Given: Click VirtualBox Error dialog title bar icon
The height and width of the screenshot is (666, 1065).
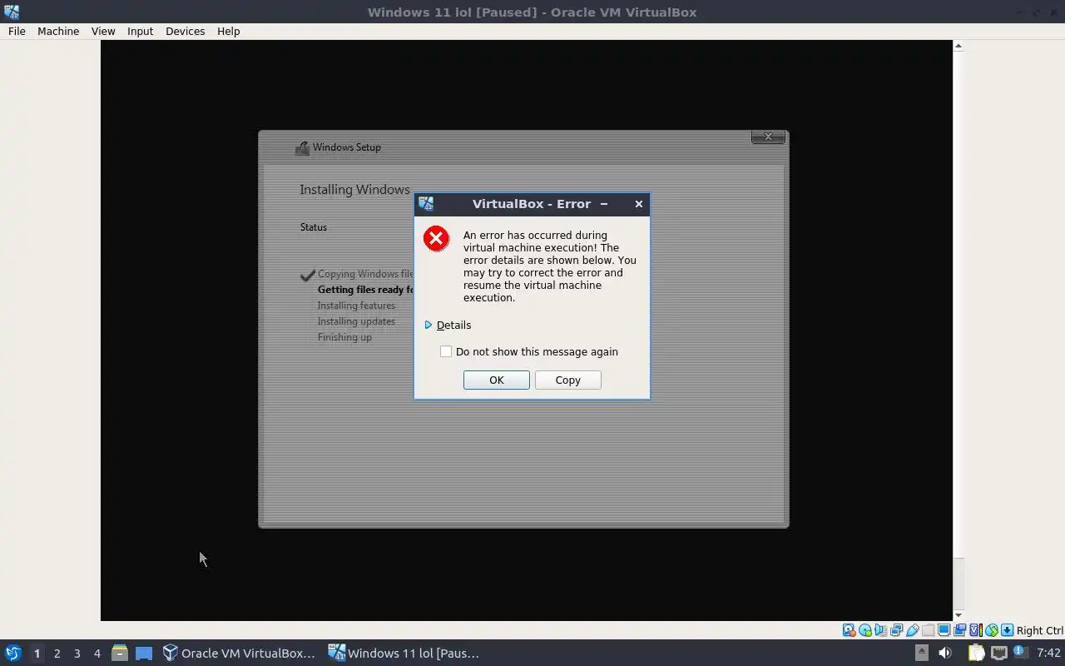Looking at the screenshot, I should (426, 203).
